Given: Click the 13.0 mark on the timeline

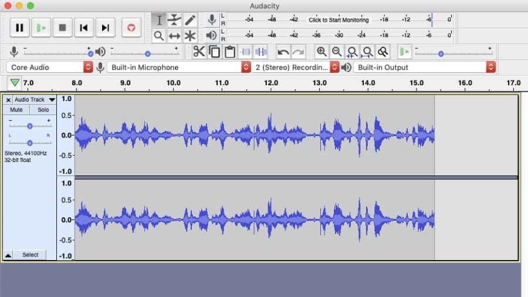Looking at the screenshot, I should click(319, 83).
